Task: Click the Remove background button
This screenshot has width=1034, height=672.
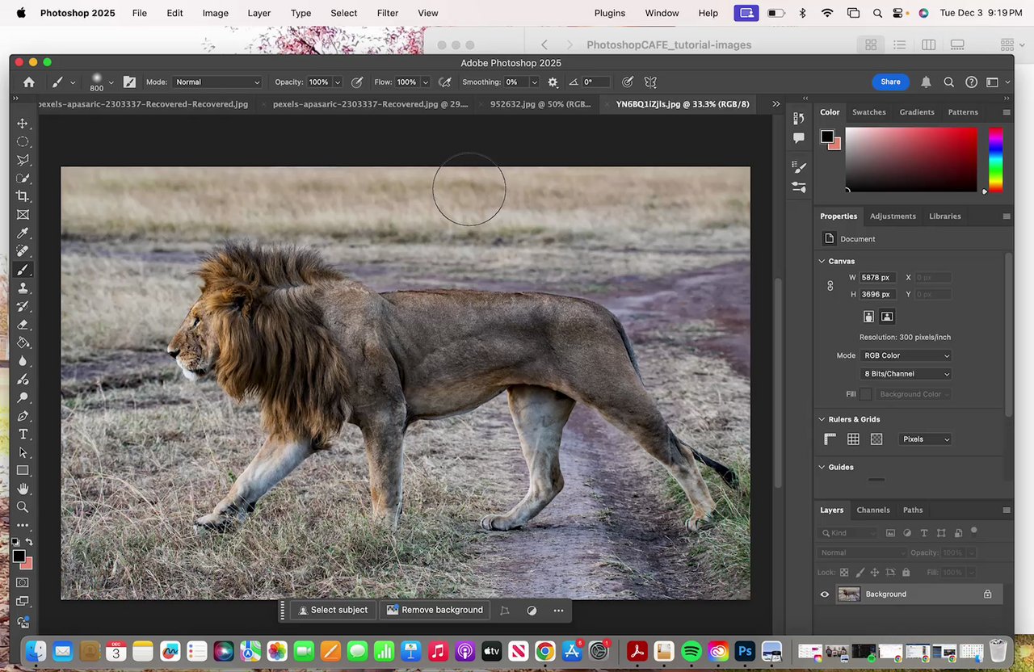Action: pyautogui.click(x=435, y=611)
